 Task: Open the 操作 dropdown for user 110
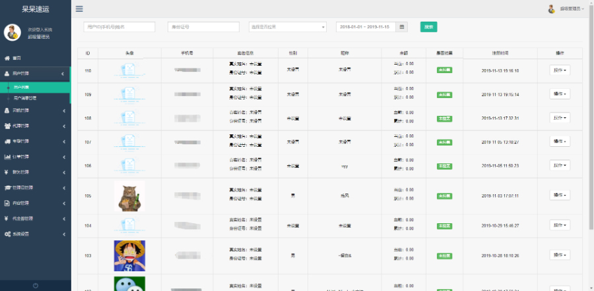[559, 70]
